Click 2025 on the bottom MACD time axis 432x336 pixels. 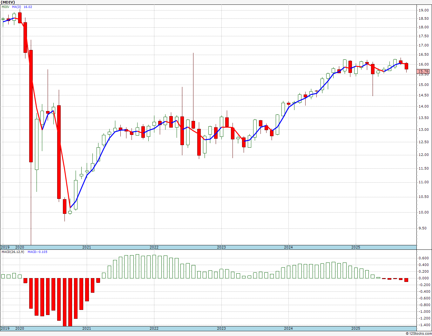click(x=356, y=328)
